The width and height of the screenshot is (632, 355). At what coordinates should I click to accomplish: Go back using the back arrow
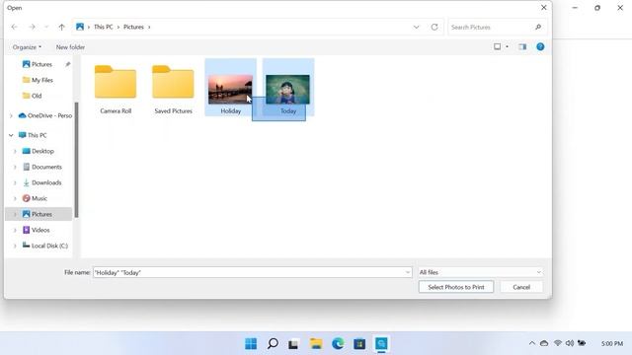pos(15,27)
